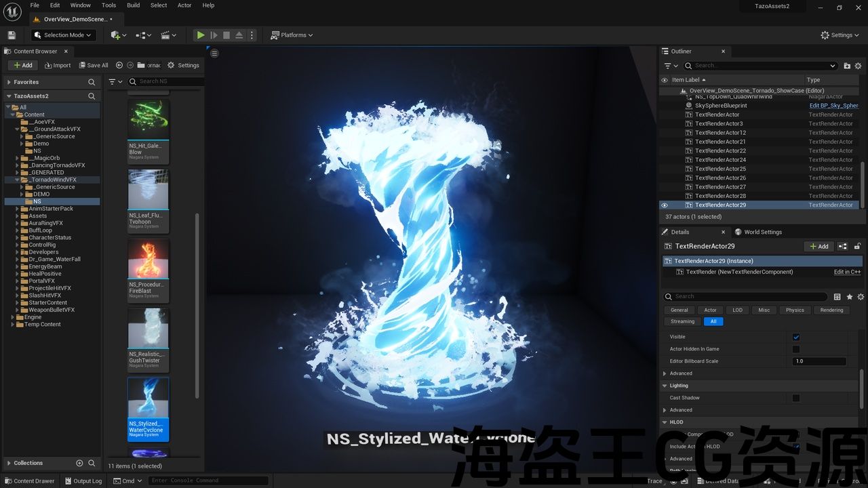
Task: Enable the Actor Hidden In Game checkbox
Action: tap(796, 349)
